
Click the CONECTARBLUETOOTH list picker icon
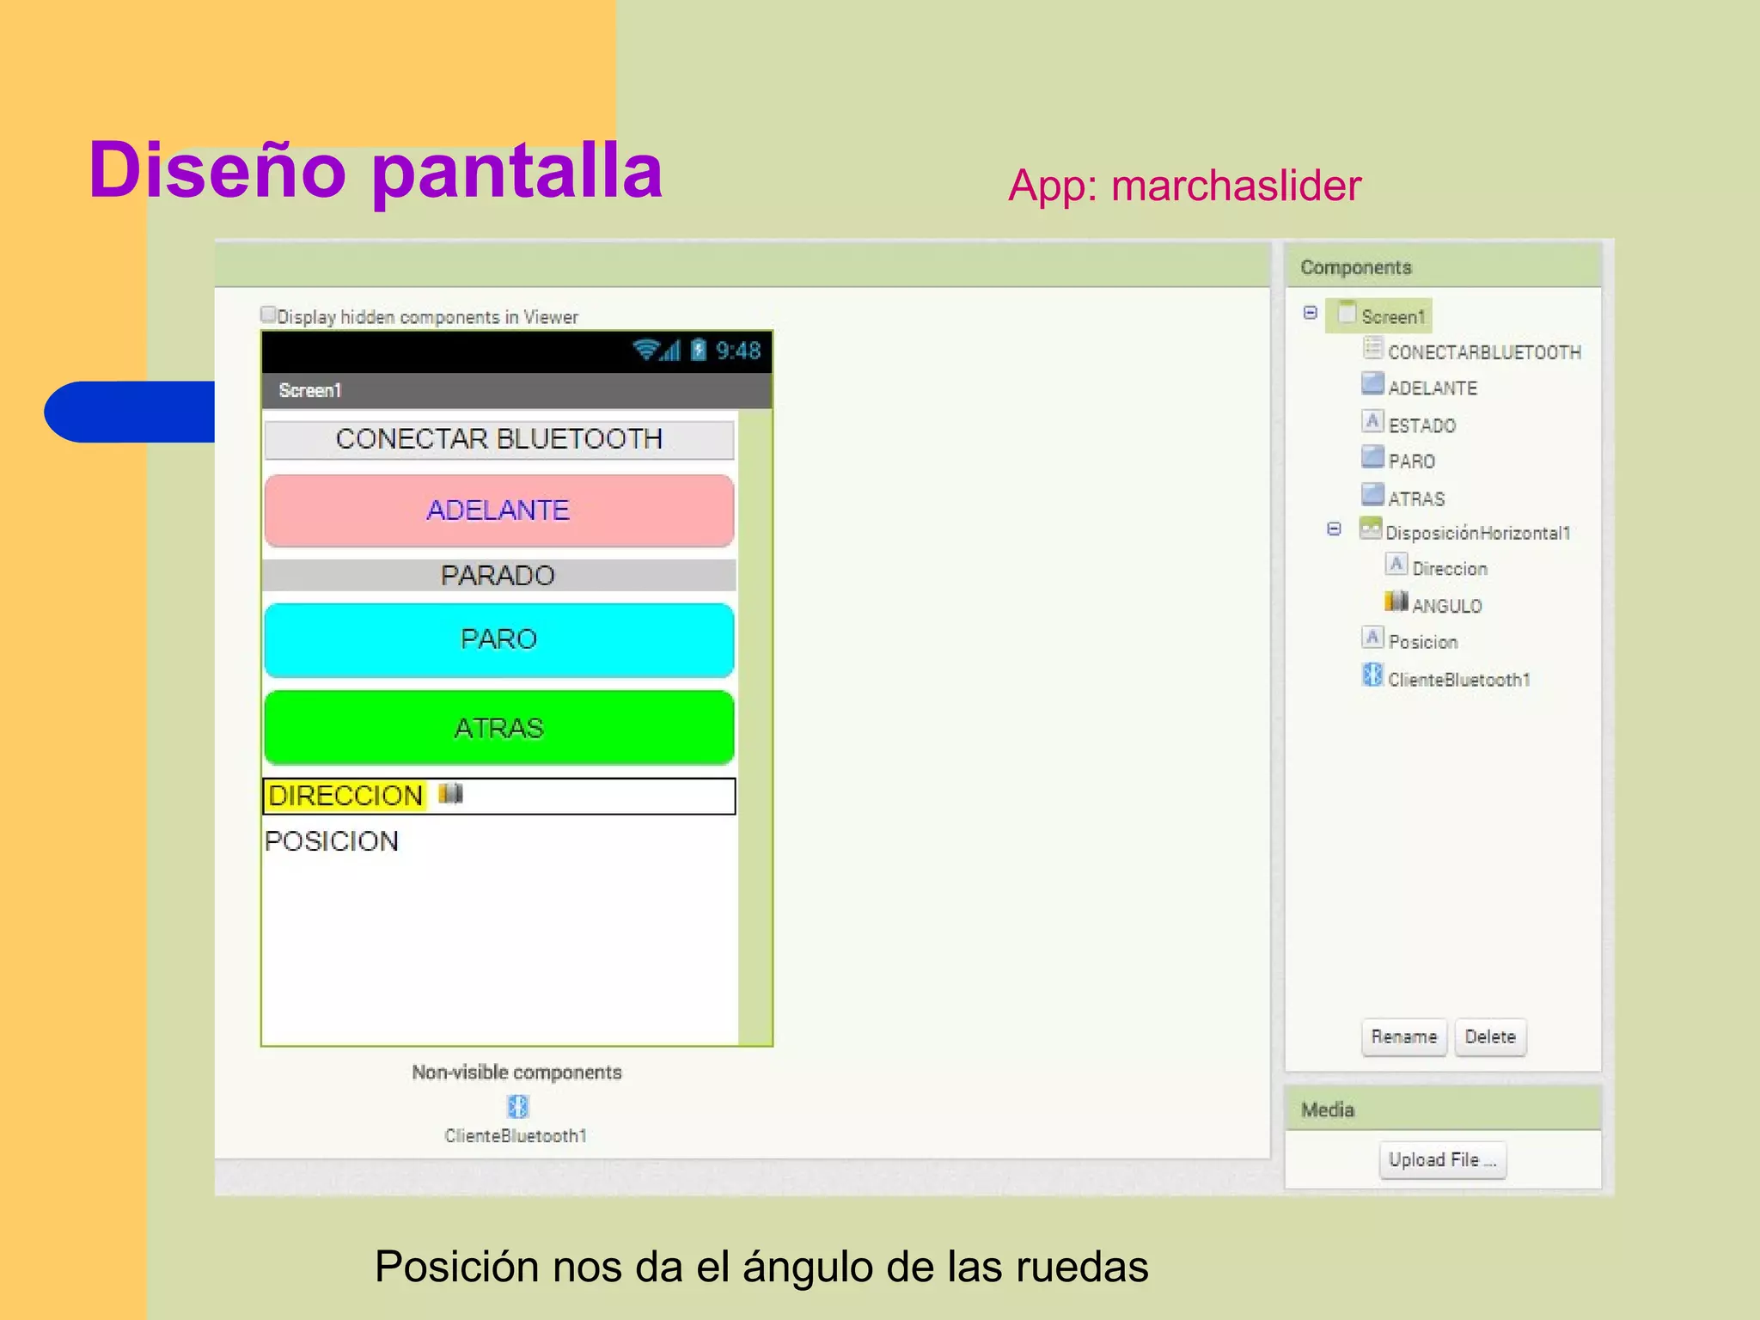click(1373, 348)
